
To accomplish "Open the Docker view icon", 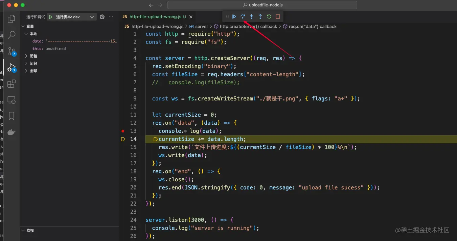I will coord(11,132).
